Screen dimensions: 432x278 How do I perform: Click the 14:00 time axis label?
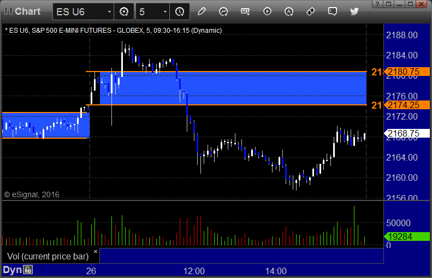[x=276, y=271]
